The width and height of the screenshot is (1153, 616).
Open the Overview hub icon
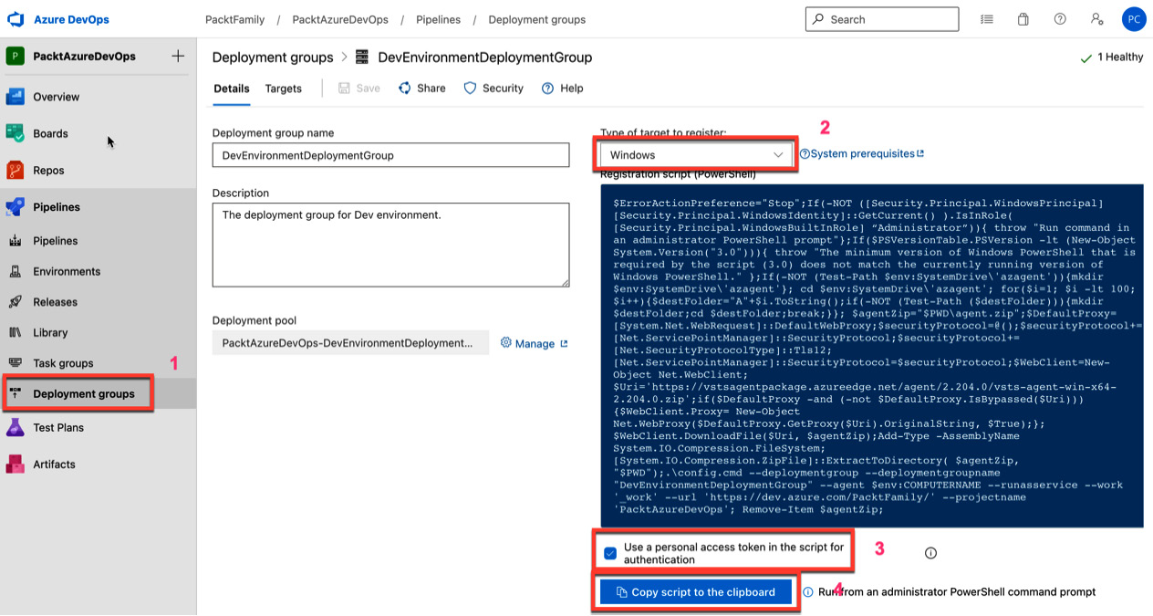pos(15,97)
